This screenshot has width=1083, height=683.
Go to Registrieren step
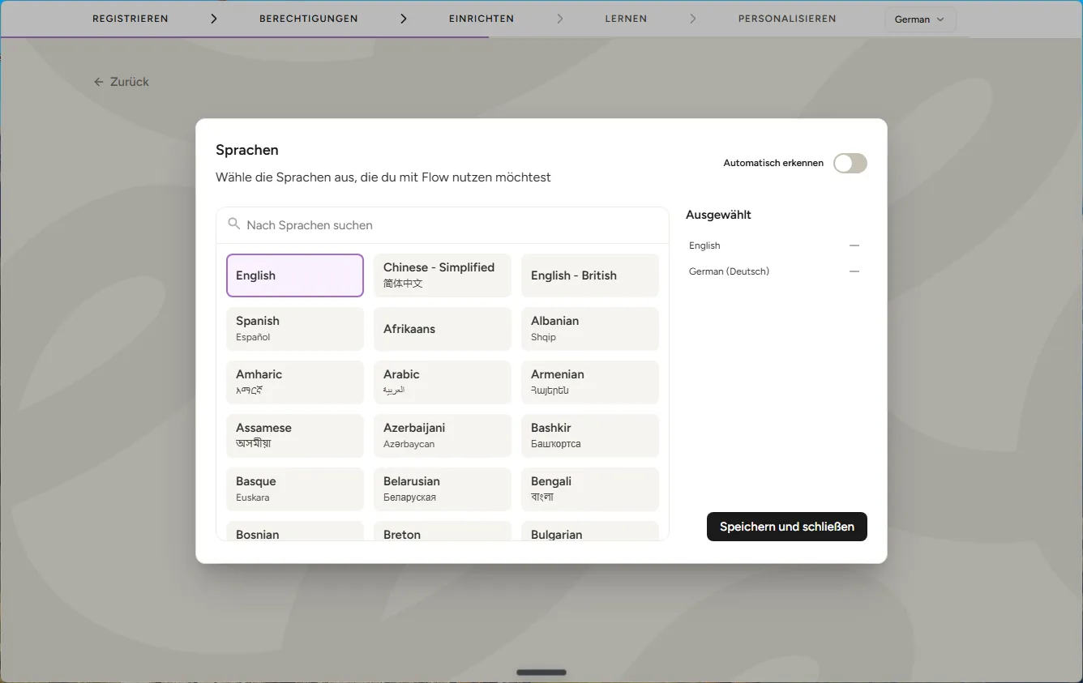[131, 19]
